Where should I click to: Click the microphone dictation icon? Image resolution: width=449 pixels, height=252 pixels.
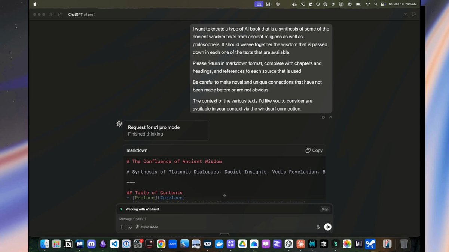pos(318,227)
